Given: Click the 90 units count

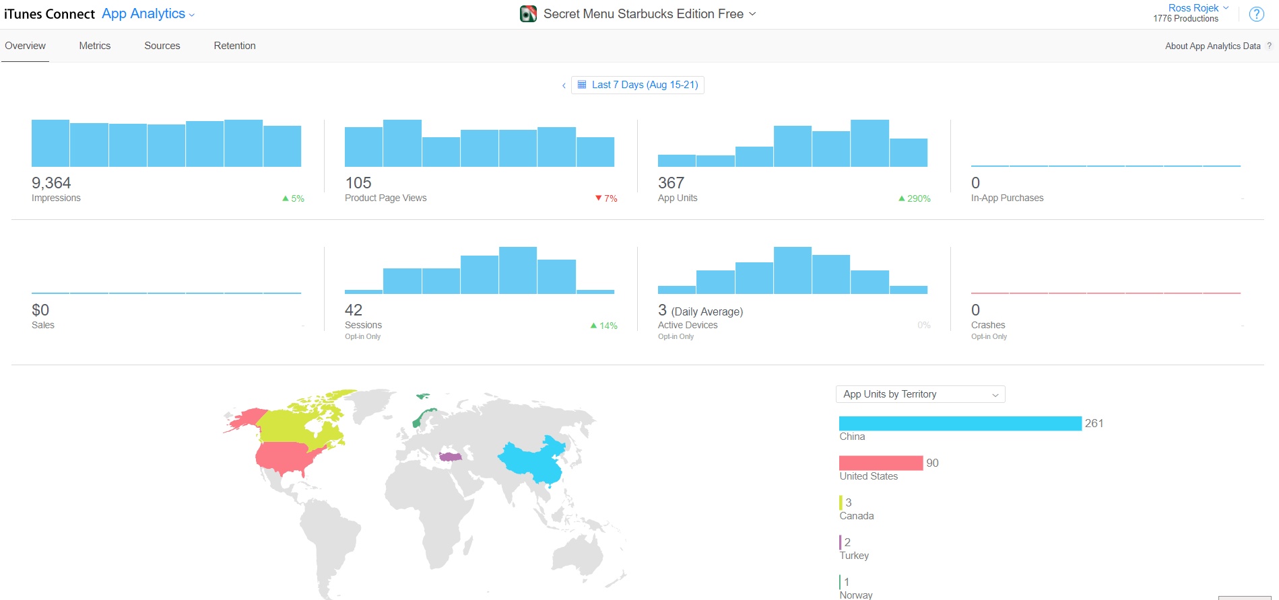Looking at the screenshot, I should 932,463.
